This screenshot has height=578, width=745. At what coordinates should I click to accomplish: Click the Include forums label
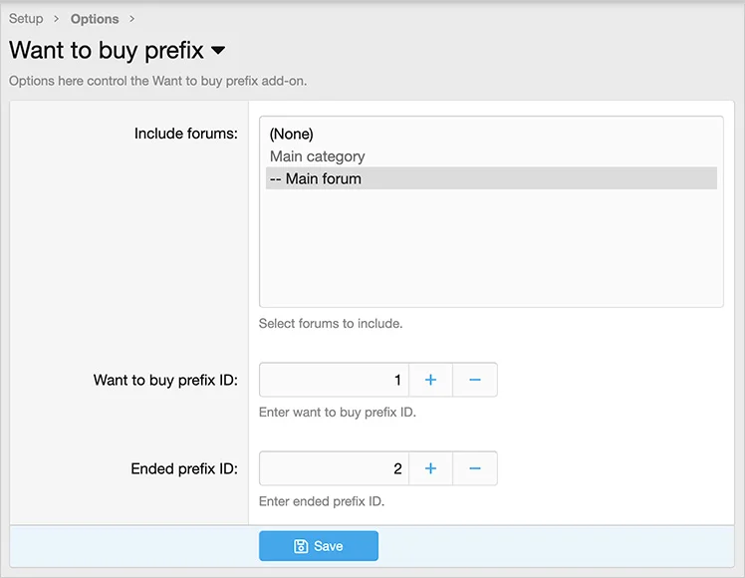(x=185, y=134)
